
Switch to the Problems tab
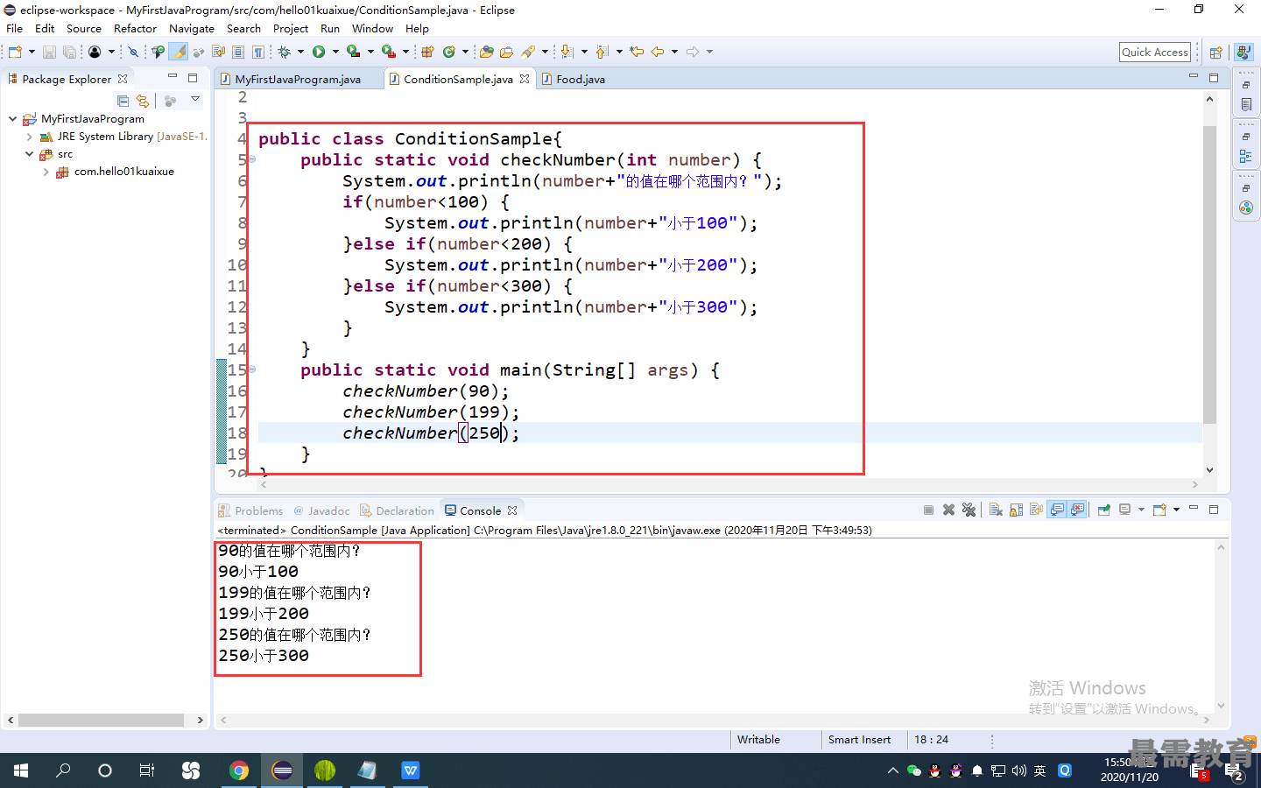click(x=251, y=510)
